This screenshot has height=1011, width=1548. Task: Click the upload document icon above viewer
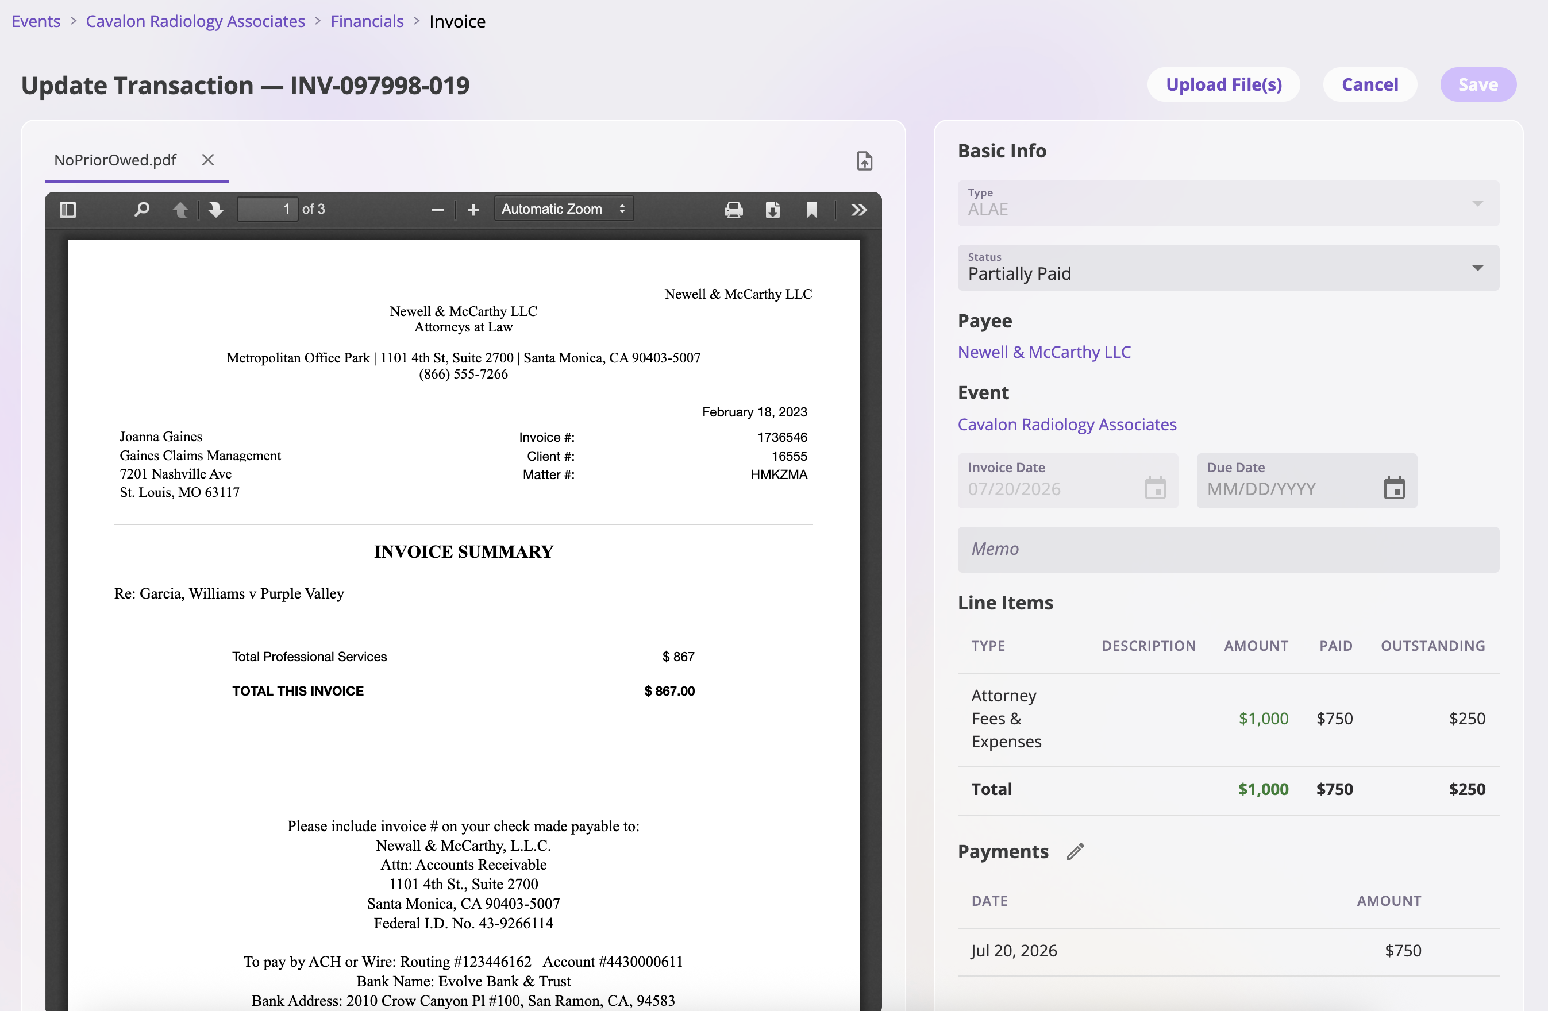pos(864,161)
